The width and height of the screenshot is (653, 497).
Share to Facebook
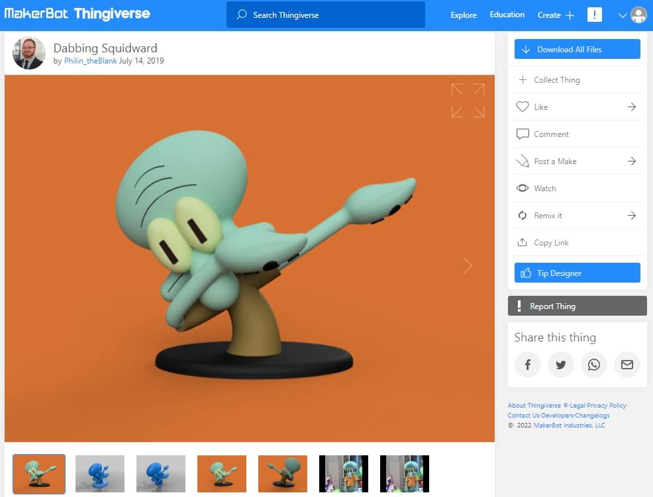pyautogui.click(x=527, y=365)
